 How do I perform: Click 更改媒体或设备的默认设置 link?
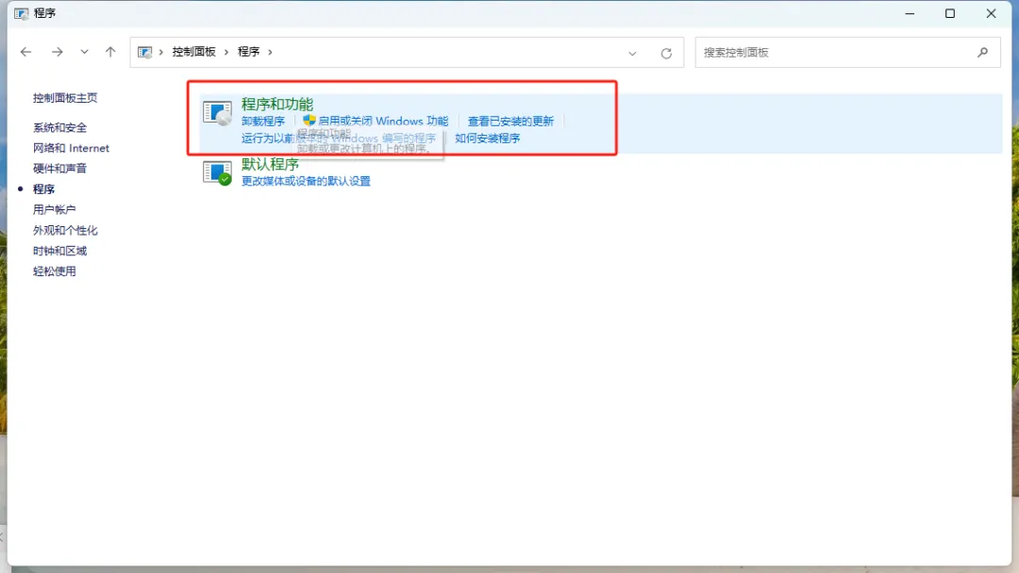click(306, 181)
